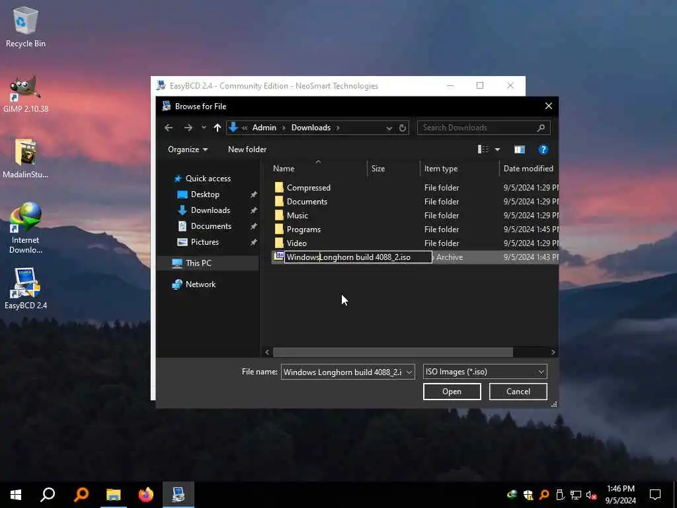Refresh the Downloads folder view
Viewport: 677px width, 508px height.
[403, 128]
